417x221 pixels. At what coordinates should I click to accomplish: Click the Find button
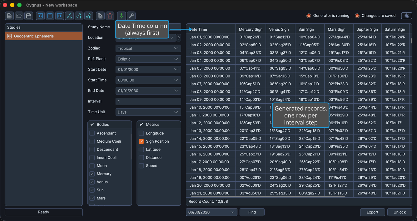point(252,212)
